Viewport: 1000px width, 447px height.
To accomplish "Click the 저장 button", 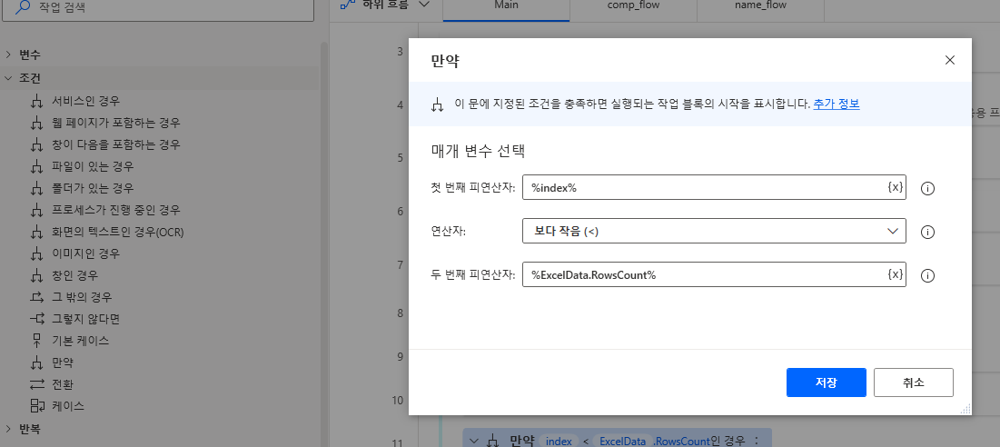I will tap(826, 382).
